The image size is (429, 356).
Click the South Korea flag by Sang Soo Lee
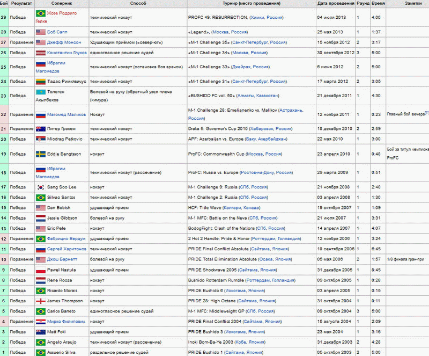pyautogui.click(x=40, y=187)
